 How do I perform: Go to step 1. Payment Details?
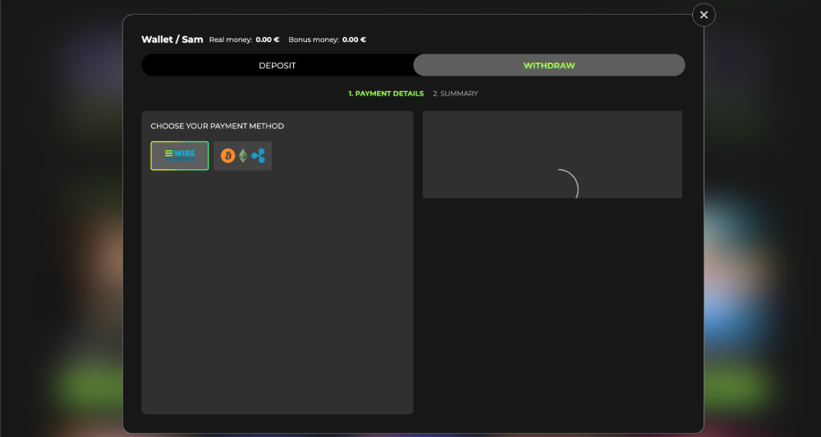[386, 94]
